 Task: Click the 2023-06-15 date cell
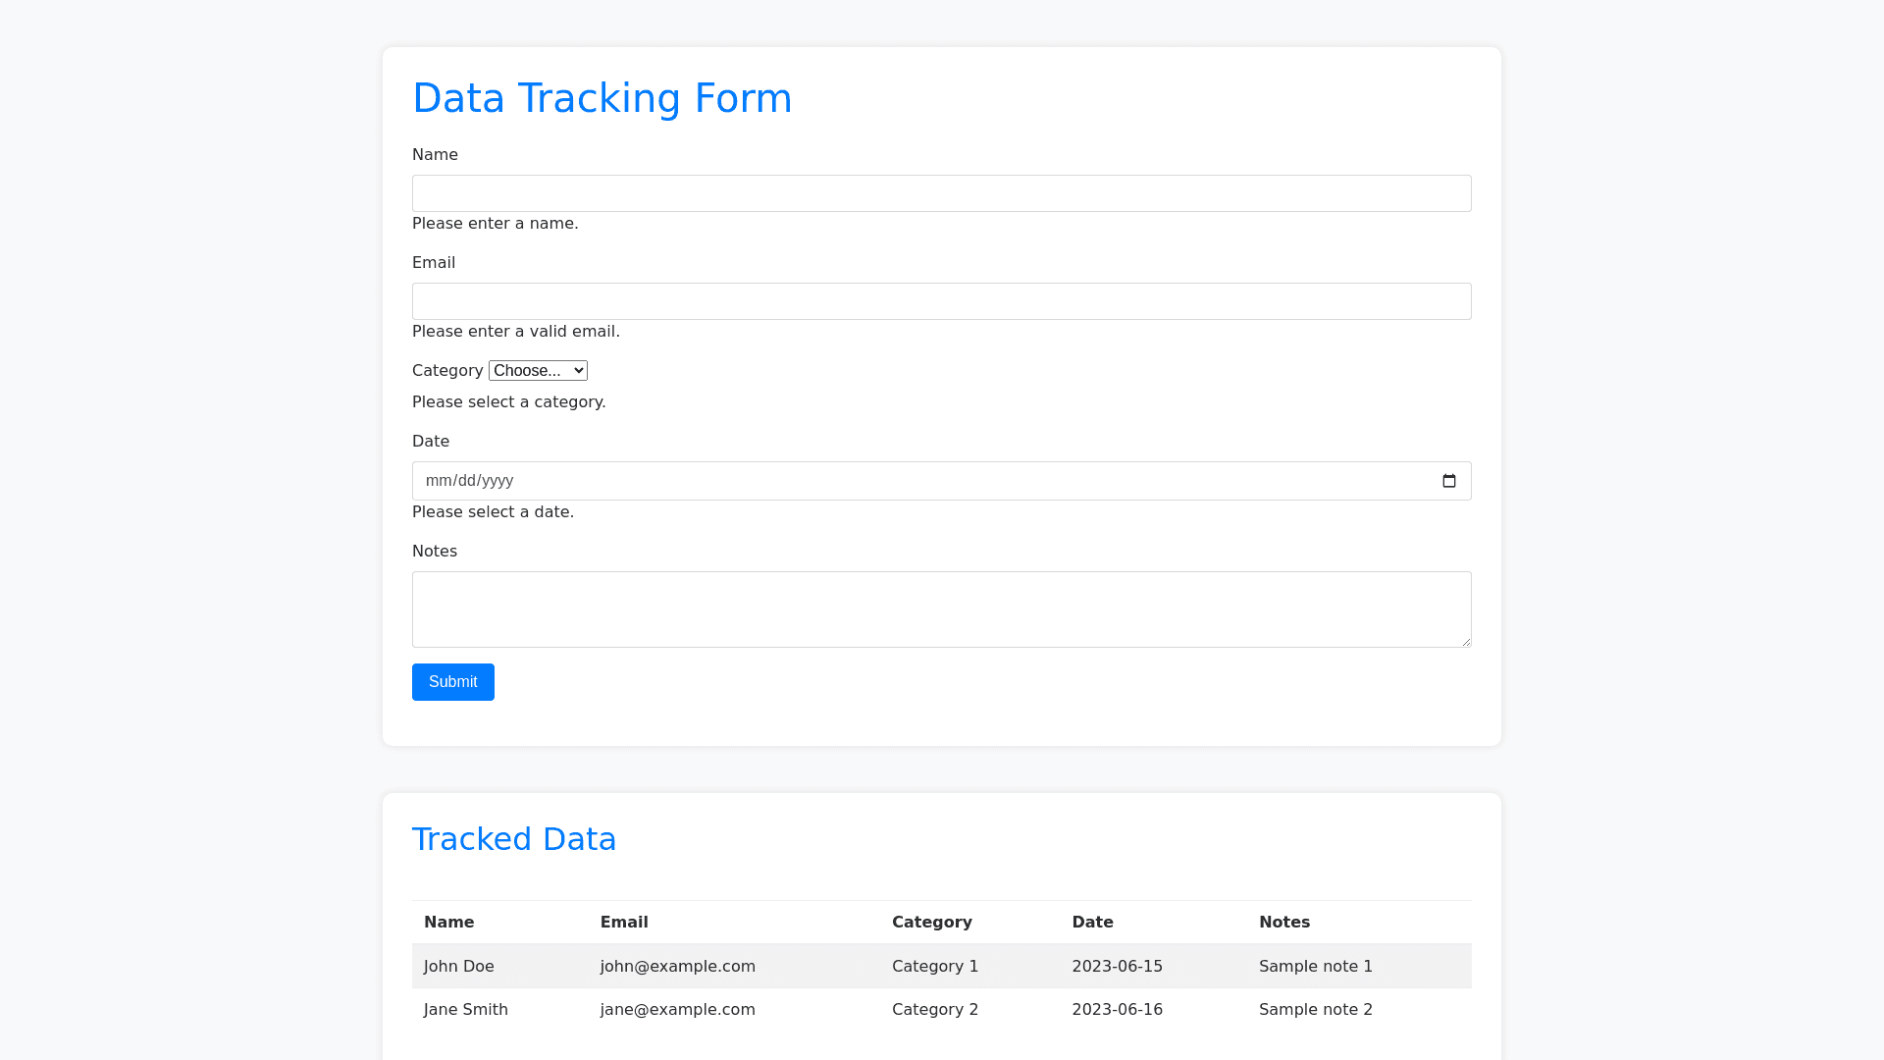tap(1117, 967)
